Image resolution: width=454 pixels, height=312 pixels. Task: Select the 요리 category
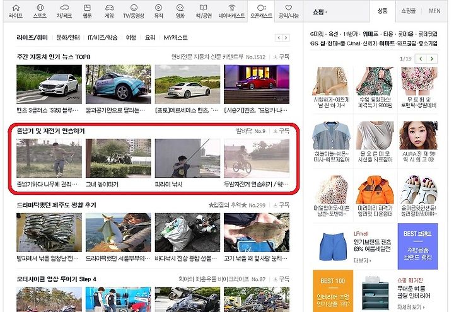point(150,37)
